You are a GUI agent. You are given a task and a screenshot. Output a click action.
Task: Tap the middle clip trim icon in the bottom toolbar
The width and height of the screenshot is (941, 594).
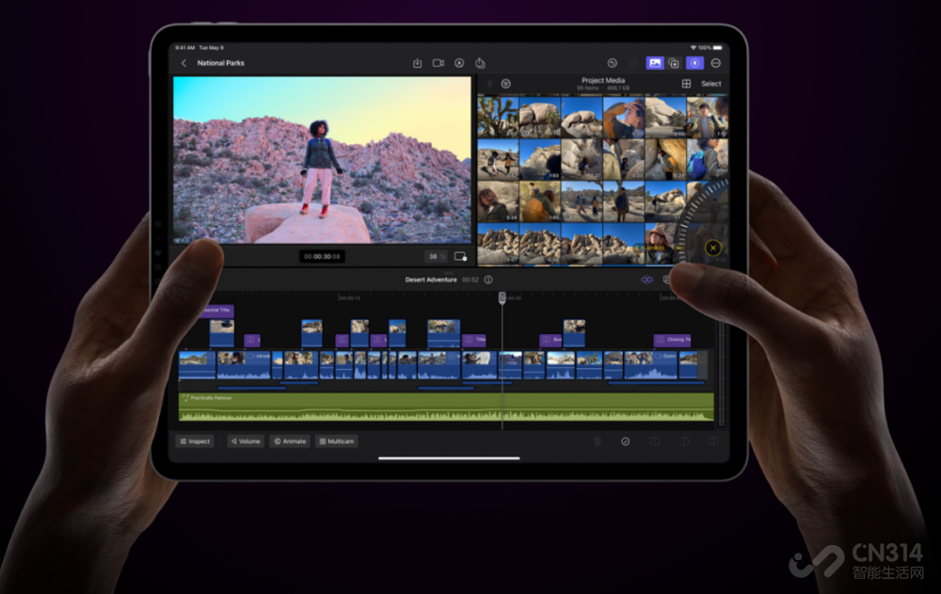click(x=684, y=441)
